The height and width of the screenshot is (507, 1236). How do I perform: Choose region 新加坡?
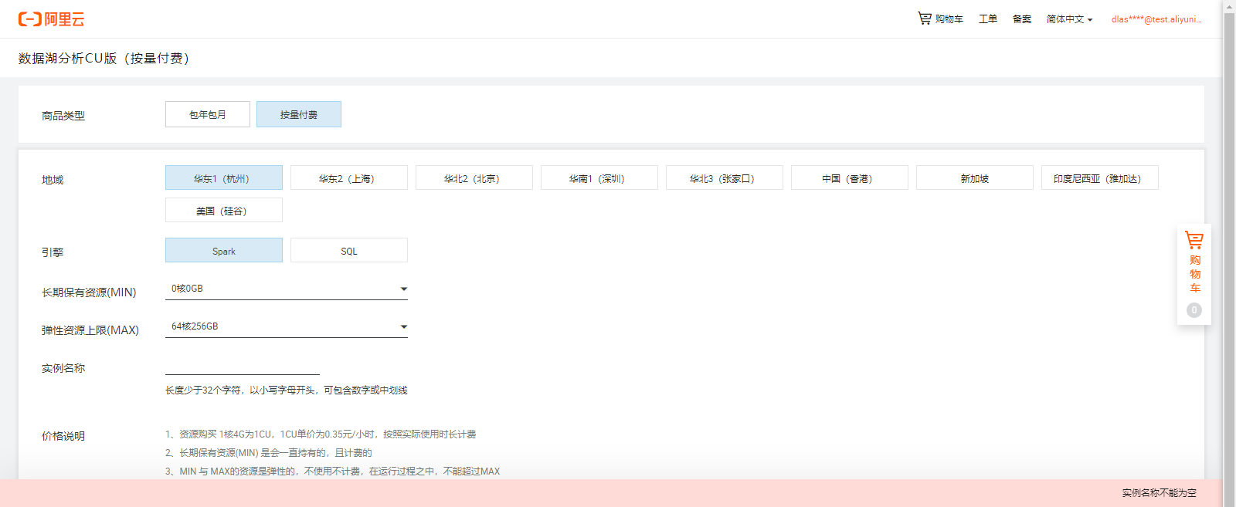click(975, 178)
